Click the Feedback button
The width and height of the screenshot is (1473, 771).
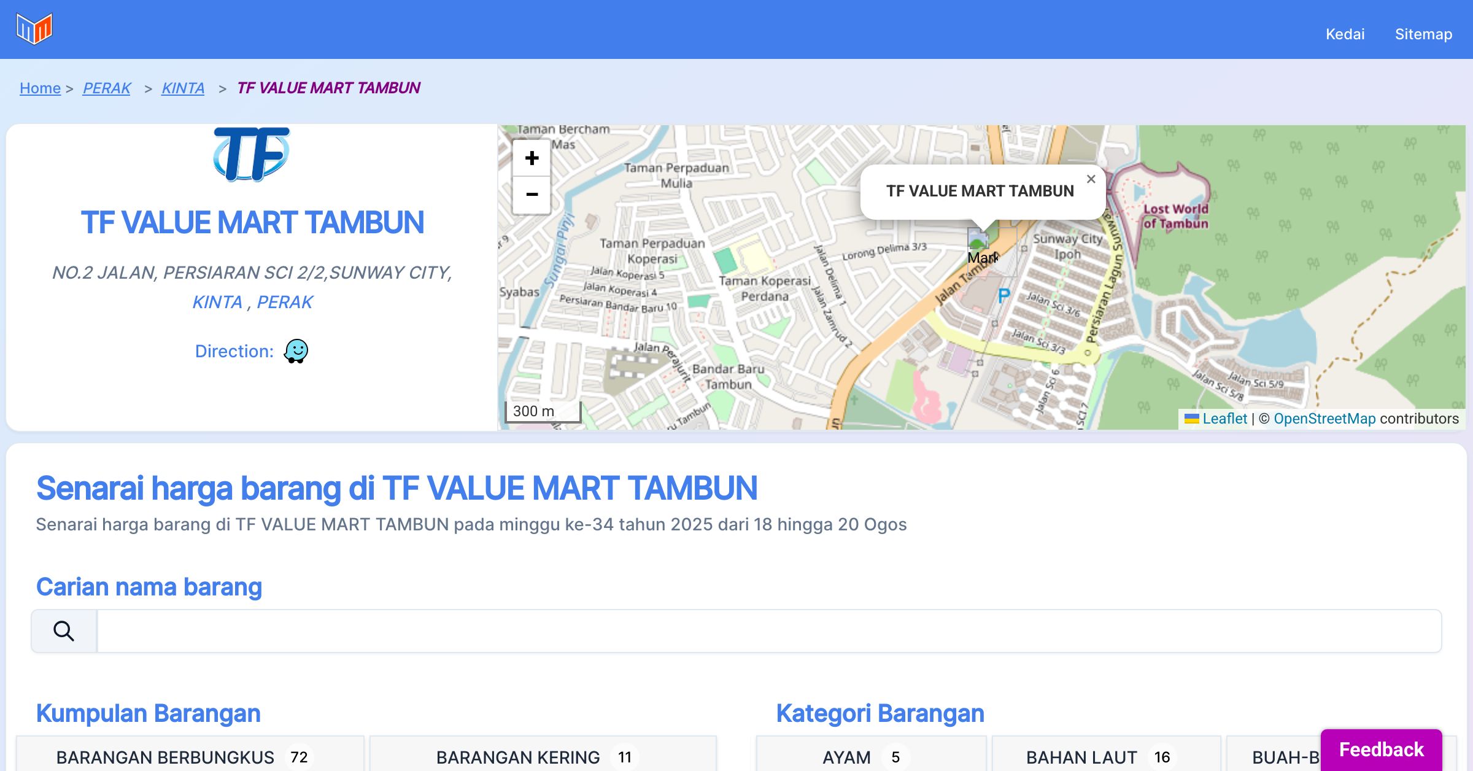(x=1381, y=750)
